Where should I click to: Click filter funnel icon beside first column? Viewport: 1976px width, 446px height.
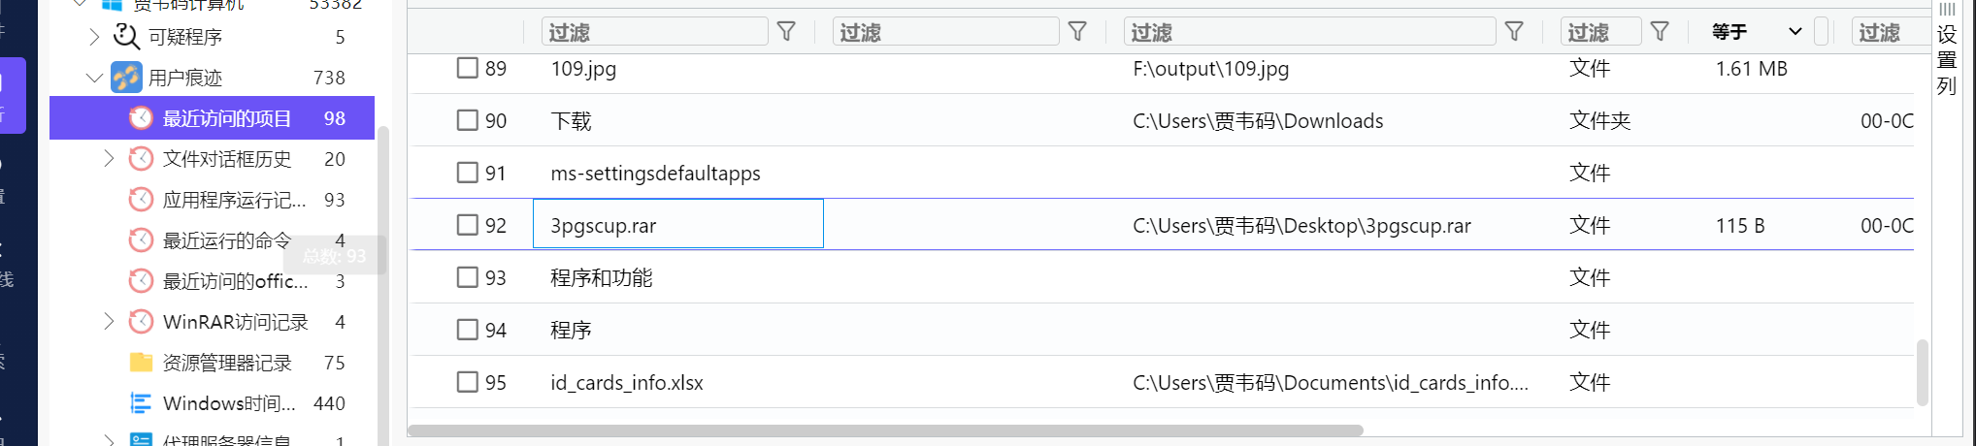[786, 32]
